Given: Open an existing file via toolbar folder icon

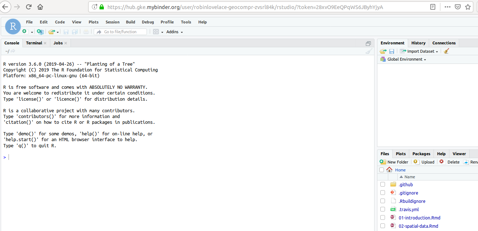Looking at the screenshot, I should pyautogui.click(x=50, y=32).
